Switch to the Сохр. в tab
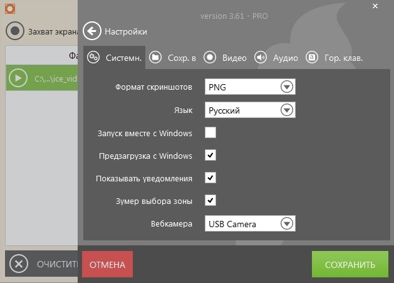The image size is (394, 283). pos(172,57)
